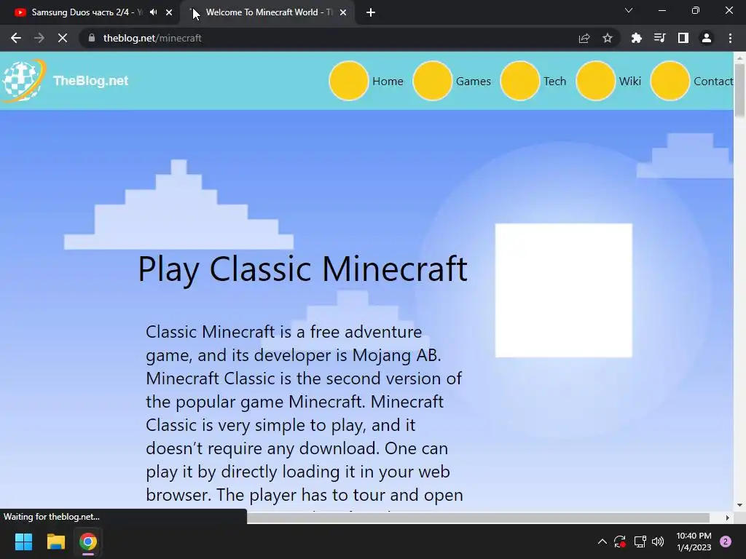
Task: Share this page using the share icon
Action: click(584, 38)
